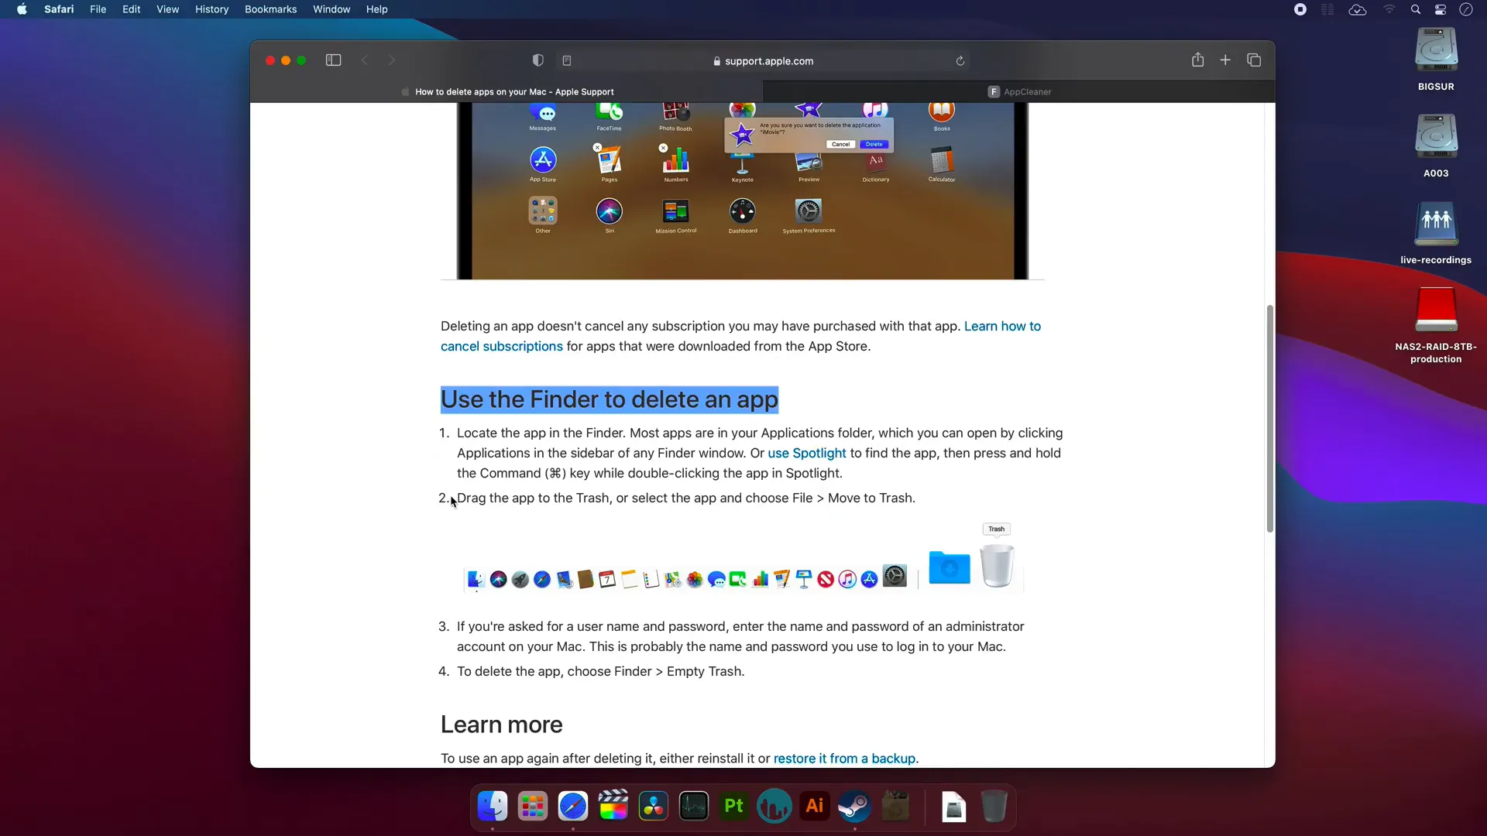Click 'Learn how to cancel subscriptions' link
This screenshot has height=836, width=1487.
tap(501, 346)
